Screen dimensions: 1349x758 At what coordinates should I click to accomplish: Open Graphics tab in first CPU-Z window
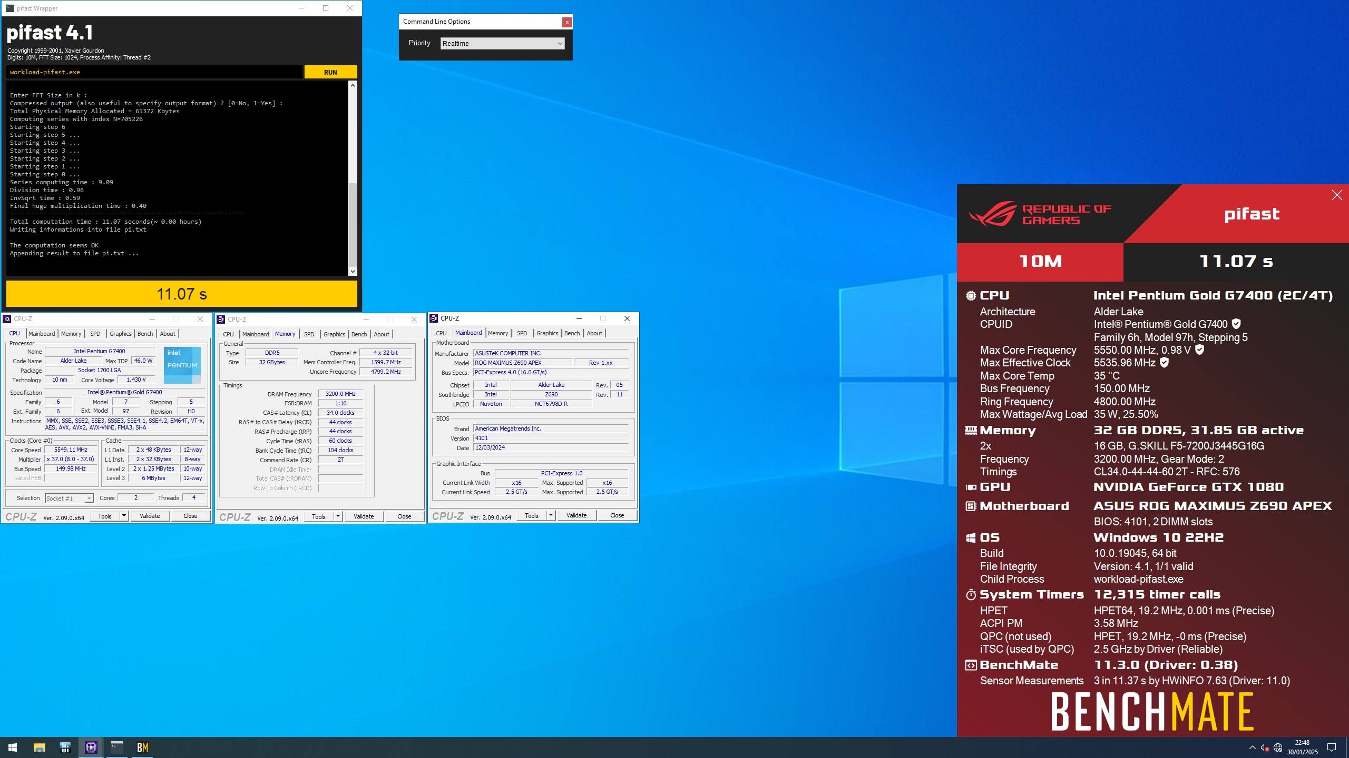pyautogui.click(x=120, y=334)
